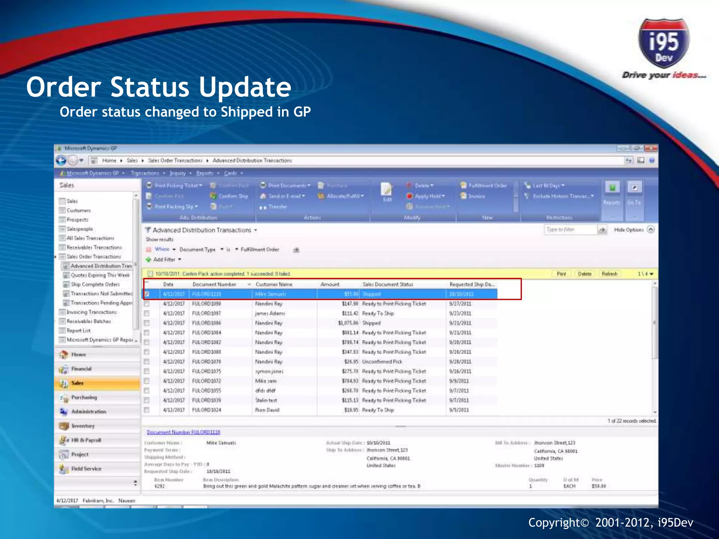719x539 pixels.
Task: Open the Where filter dropdown
Action: tap(174, 249)
